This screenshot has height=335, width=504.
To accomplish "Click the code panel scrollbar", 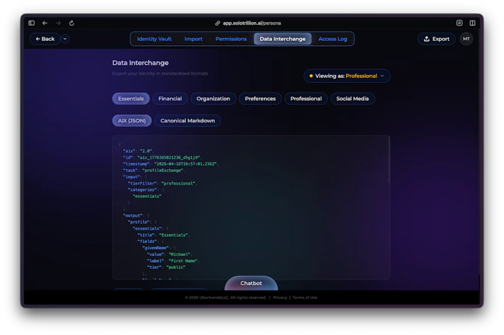I will (x=389, y=160).
